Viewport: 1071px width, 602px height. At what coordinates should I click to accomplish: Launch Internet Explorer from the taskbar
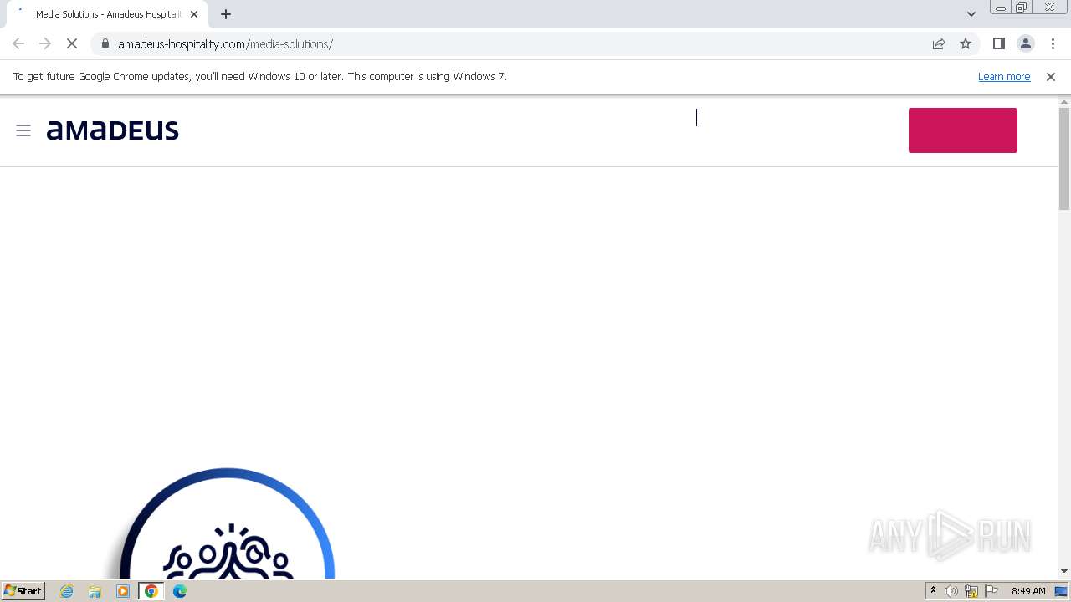point(67,591)
